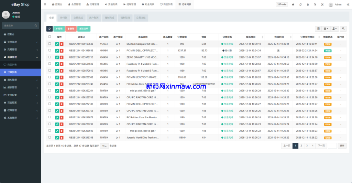Open the 15 records-per-page dropdown
This screenshot has width=352, height=183.
click(104, 146)
